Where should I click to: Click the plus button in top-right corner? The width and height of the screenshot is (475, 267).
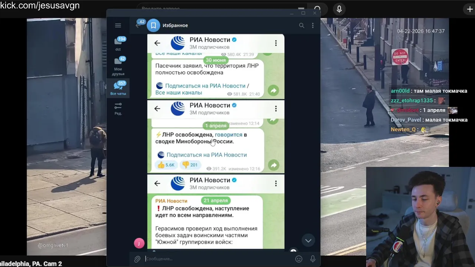pos(470,9)
